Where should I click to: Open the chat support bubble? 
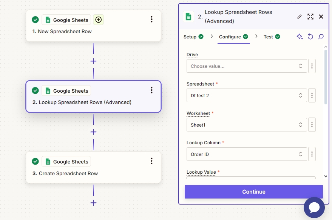point(314,208)
